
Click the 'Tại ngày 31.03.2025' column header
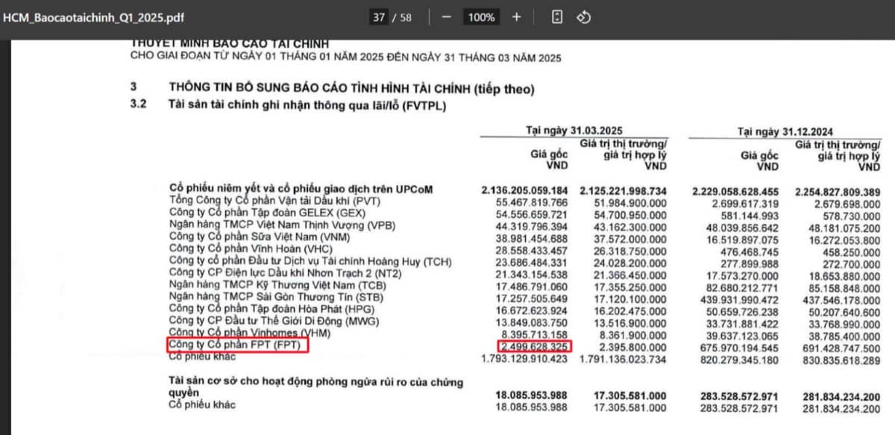[573, 131]
